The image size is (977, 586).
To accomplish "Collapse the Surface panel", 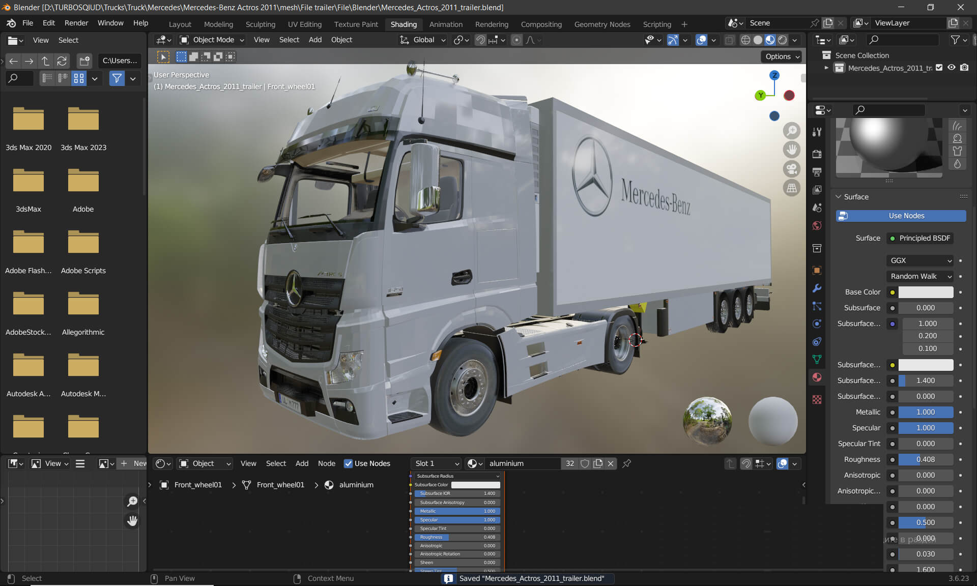I will tap(839, 197).
